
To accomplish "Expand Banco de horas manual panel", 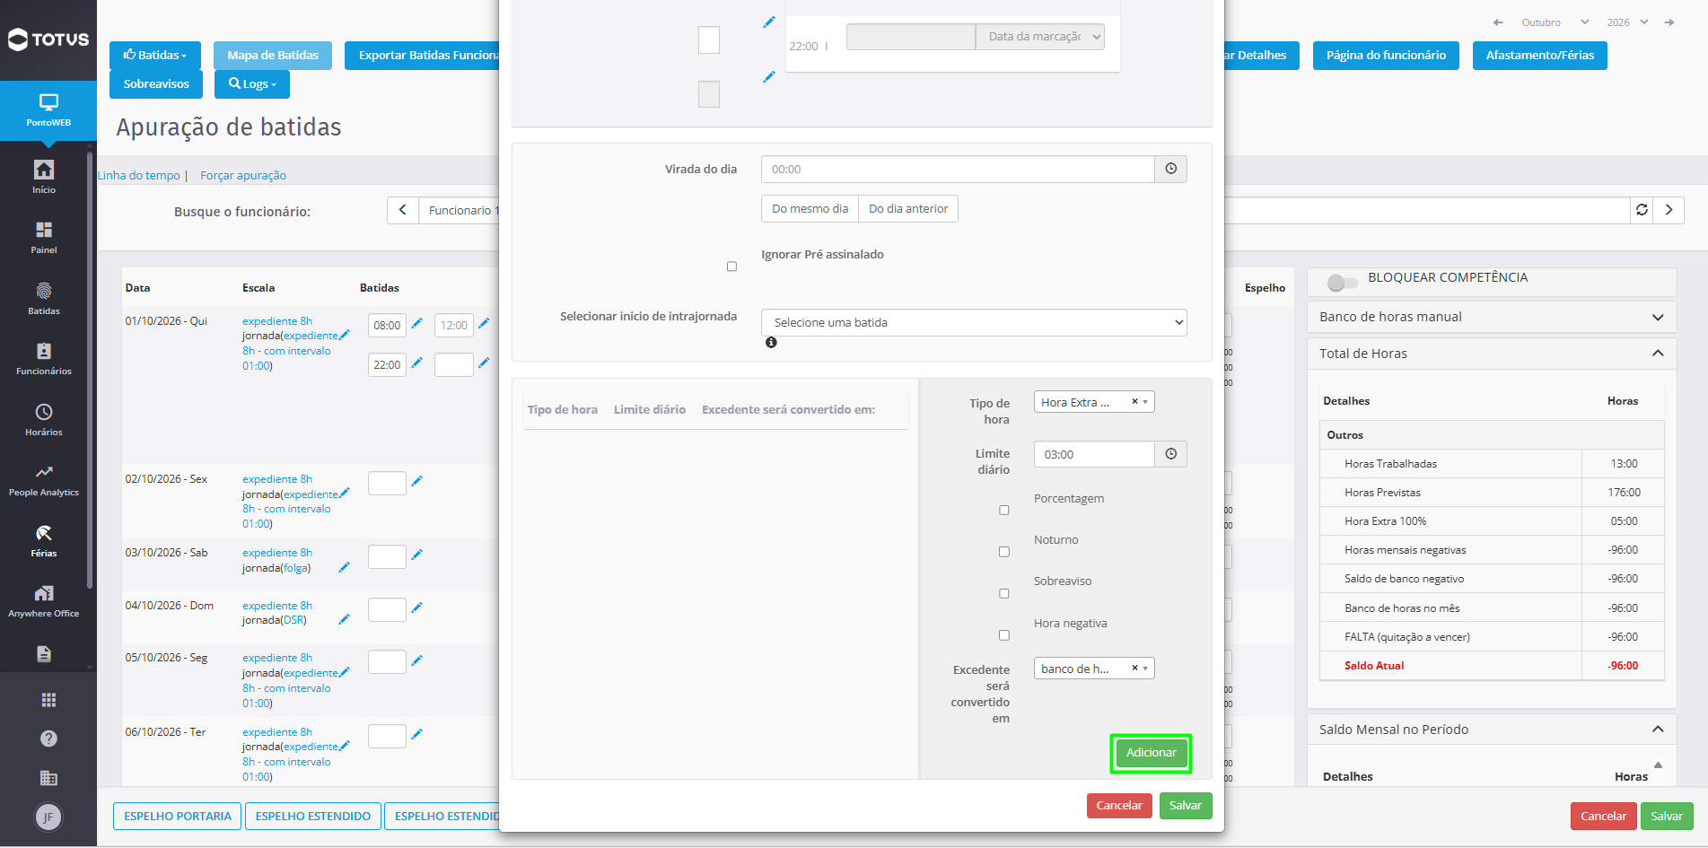I will (1658, 317).
